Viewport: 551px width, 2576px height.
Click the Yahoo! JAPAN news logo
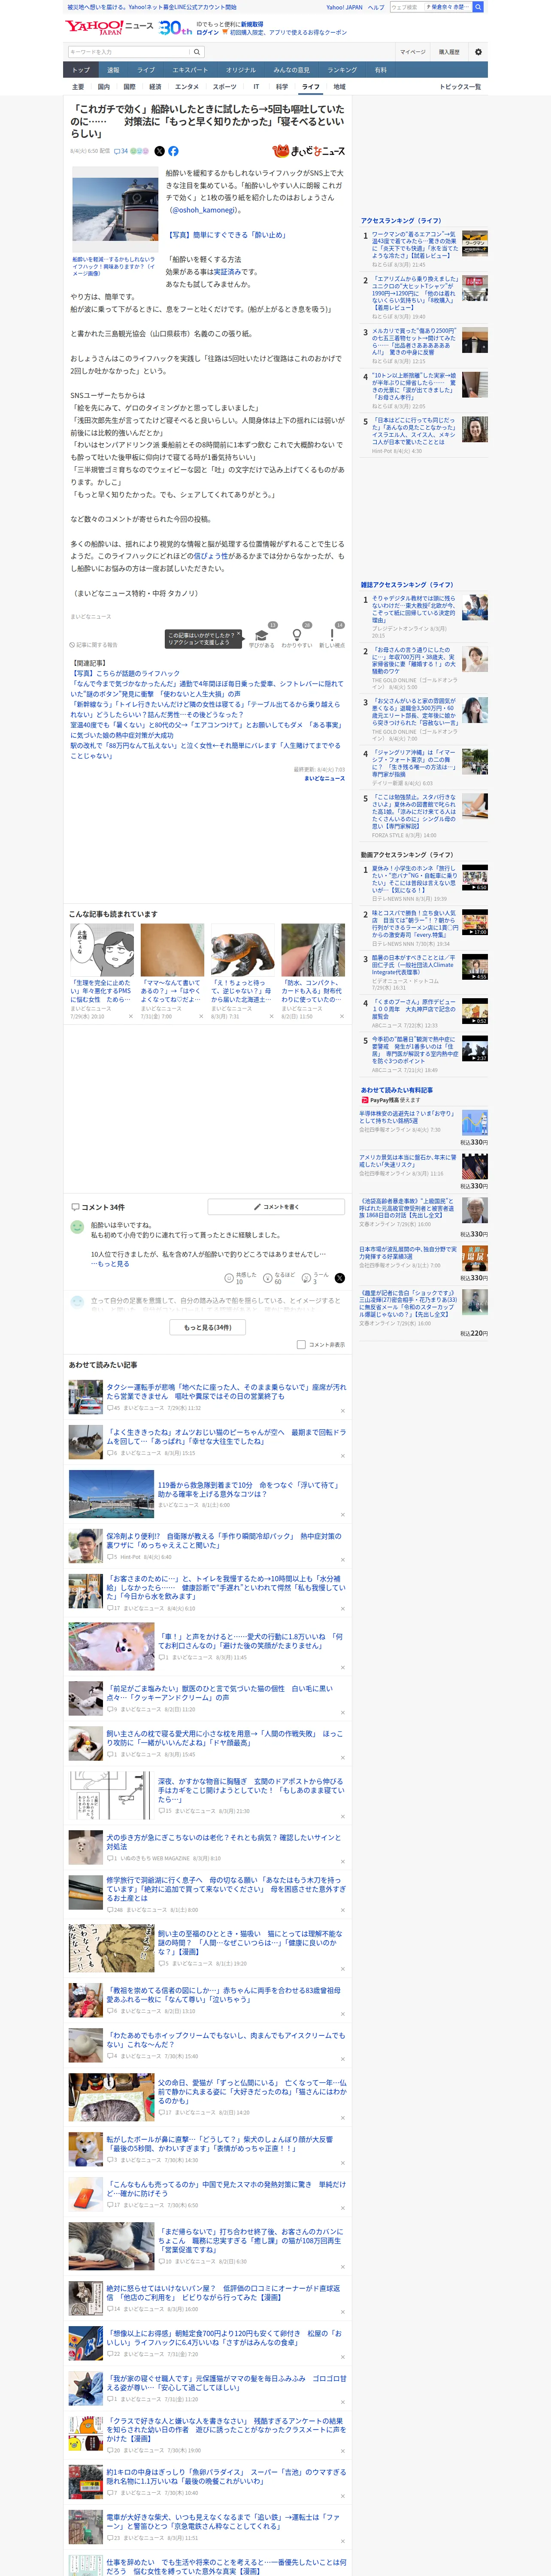[109, 27]
